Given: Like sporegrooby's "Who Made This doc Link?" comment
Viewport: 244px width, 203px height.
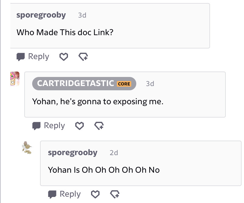Looking at the screenshot, I should tap(64, 57).
